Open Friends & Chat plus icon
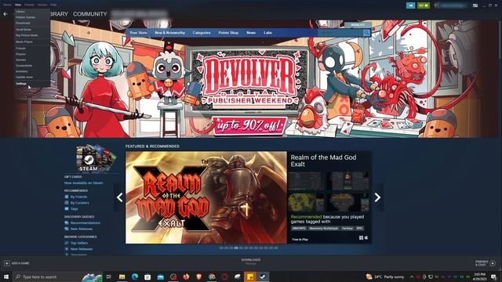 (x=493, y=263)
